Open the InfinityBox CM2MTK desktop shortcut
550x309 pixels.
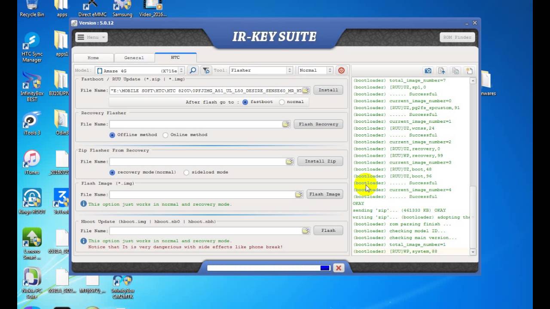(122, 287)
